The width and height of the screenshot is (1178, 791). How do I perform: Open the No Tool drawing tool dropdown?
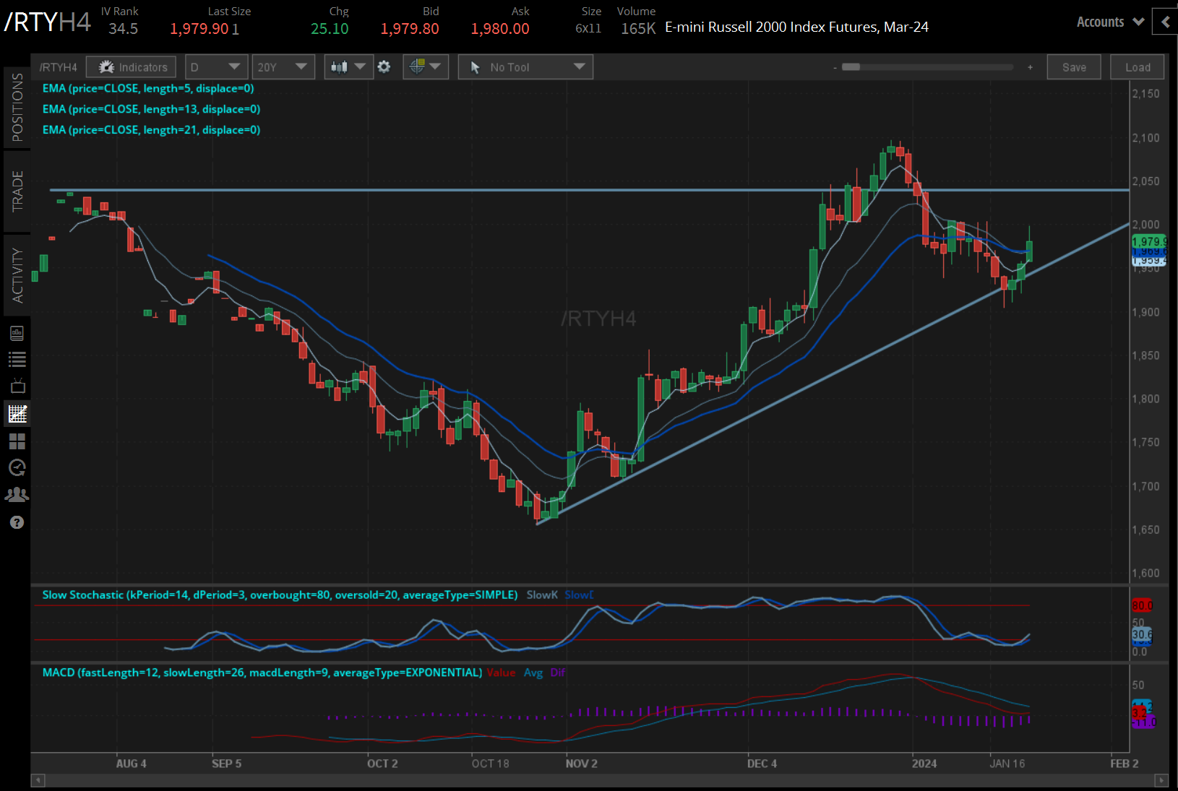(525, 67)
